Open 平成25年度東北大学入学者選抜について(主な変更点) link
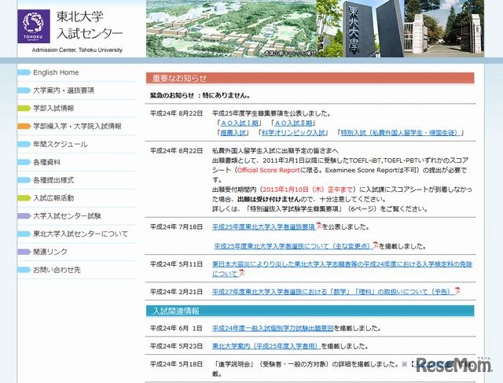 point(293,247)
